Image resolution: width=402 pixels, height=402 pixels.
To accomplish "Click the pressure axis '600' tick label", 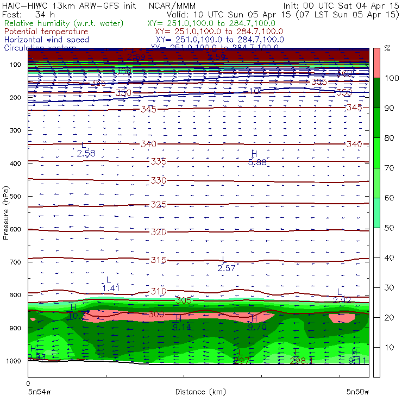I will click(15, 229).
